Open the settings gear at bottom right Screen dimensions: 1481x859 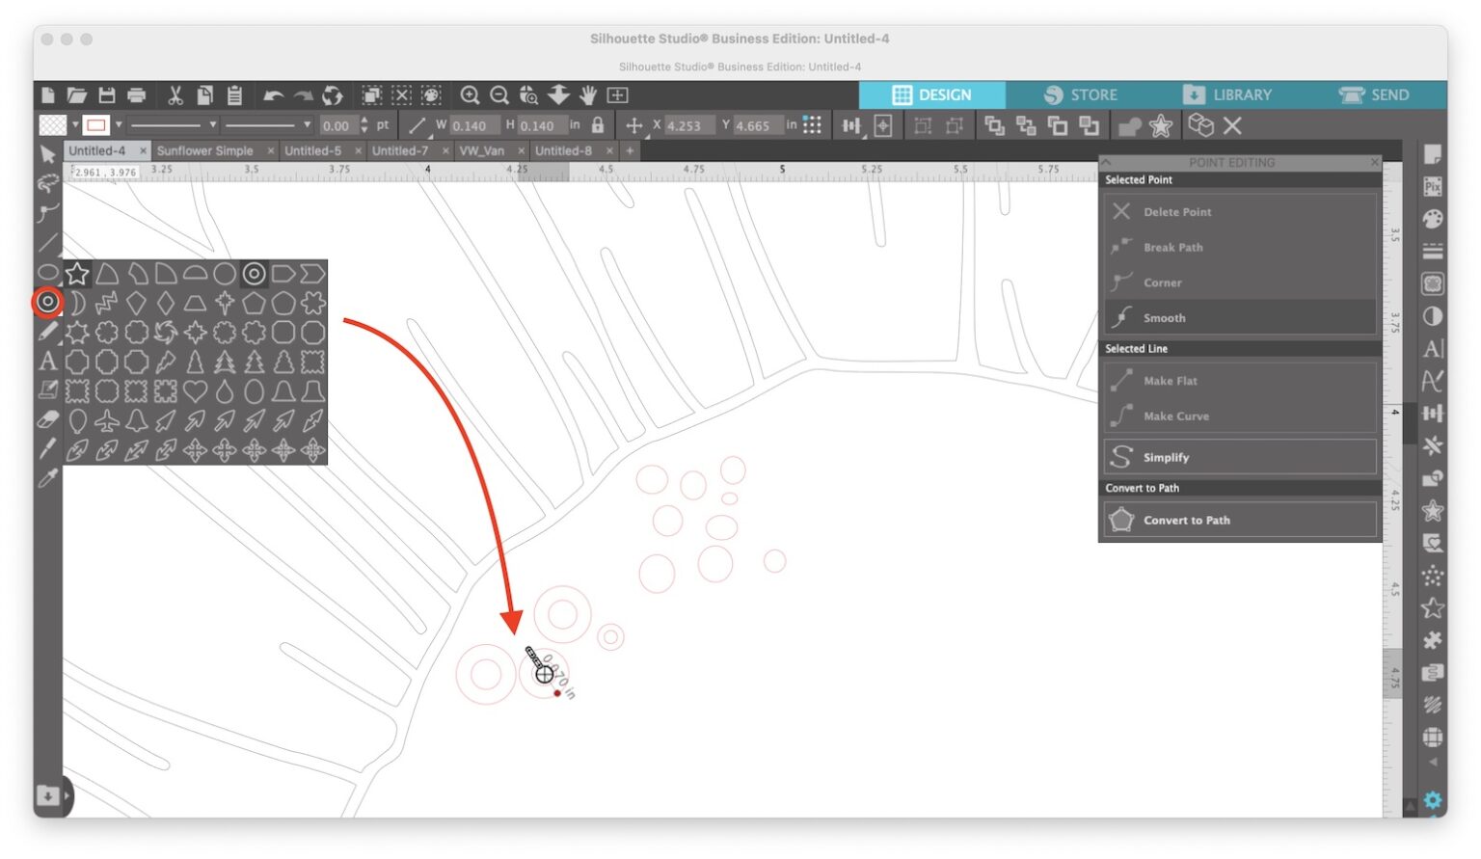[1433, 800]
